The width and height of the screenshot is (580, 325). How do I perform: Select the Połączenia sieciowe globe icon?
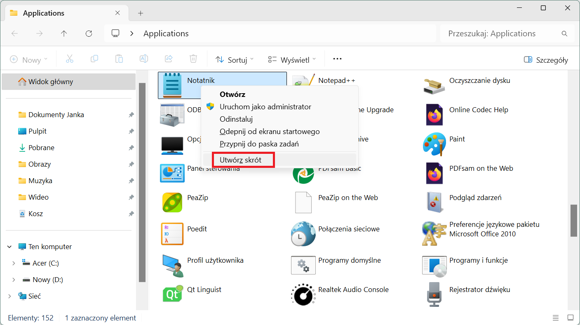(x=303, y=234)
